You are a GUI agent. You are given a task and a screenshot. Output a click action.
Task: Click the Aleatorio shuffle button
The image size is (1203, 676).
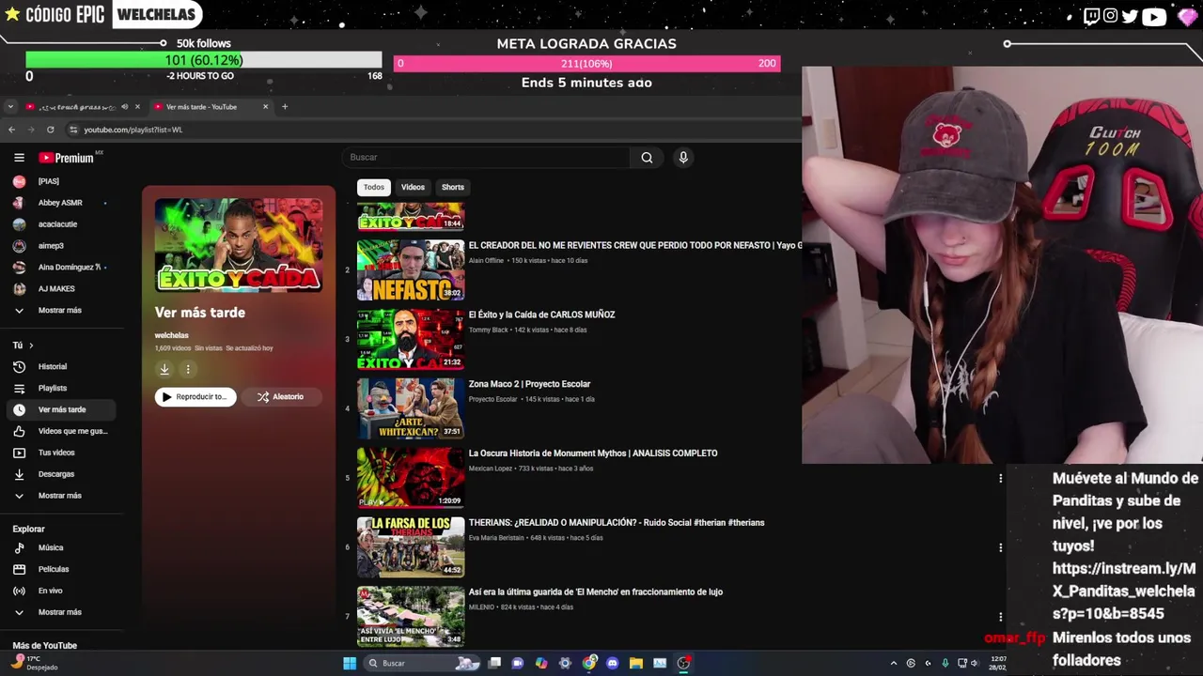tap(281, 396)
